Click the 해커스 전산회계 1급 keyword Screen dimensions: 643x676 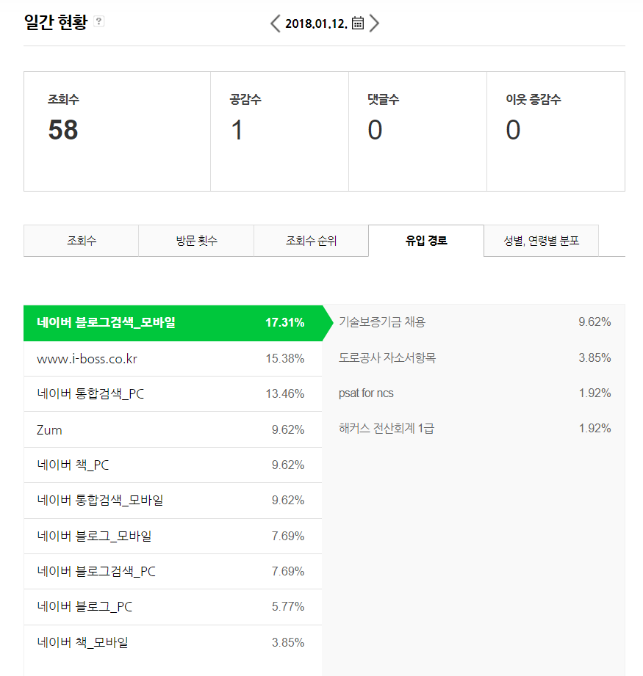(387, 429)
